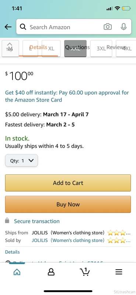The image size is (136, 295).
Task: Tap the Top up-arrow icon
Action: [x=10, y=47]
